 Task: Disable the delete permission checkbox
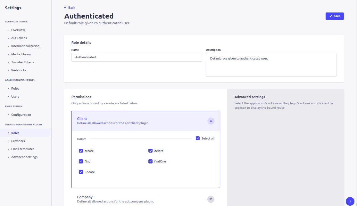coord(150,151)
